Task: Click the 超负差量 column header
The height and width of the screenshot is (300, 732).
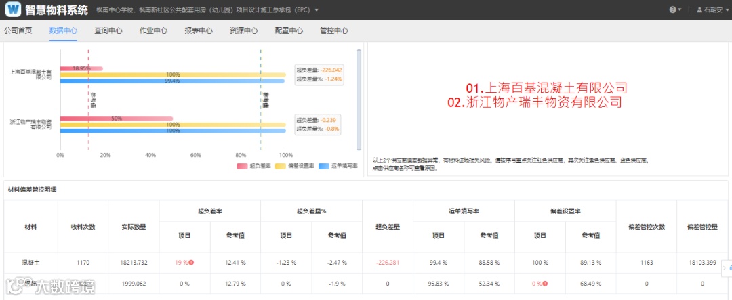Action: tap(388, 227)
